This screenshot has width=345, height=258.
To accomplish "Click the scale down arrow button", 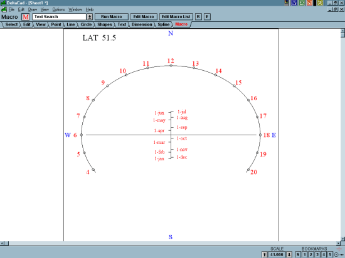I will point(289,254).
